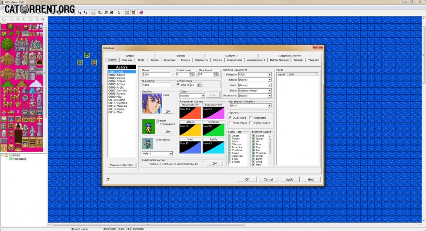Open the Head equipment dropdown

[x=270, y=85]
